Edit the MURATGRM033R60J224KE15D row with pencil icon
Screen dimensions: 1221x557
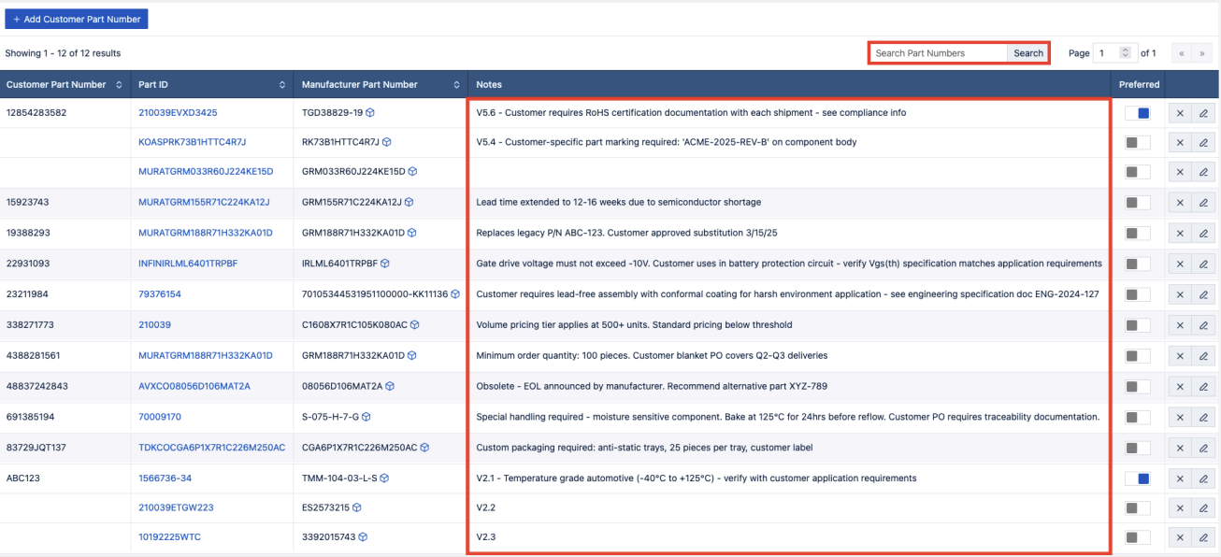(x=1204, y=173)
